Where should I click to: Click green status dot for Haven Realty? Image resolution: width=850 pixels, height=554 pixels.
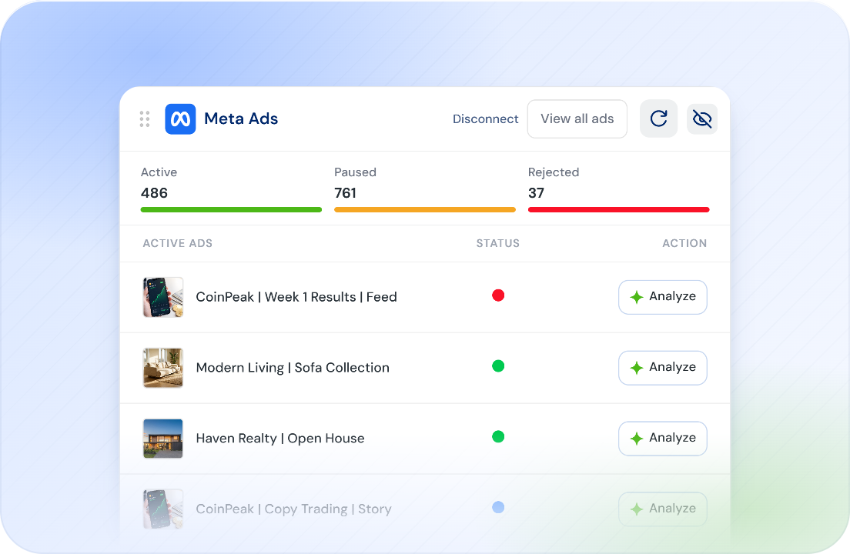click(498, 436)
